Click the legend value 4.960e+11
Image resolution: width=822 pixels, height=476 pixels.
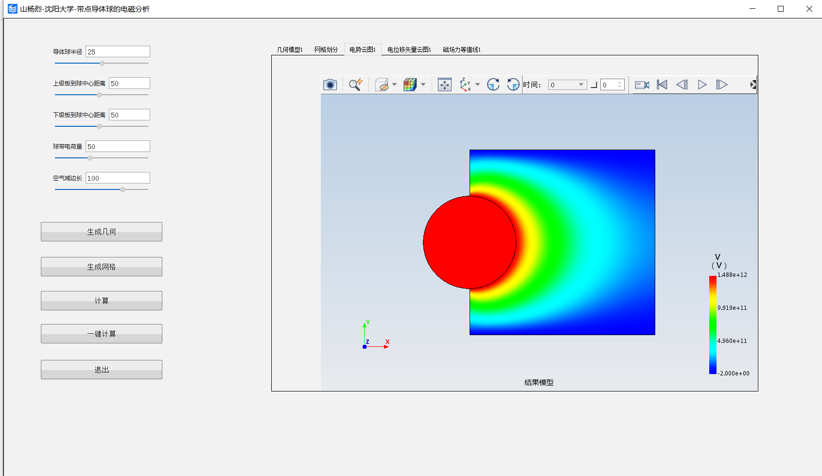pyautogui.click(x=732, y=341)
